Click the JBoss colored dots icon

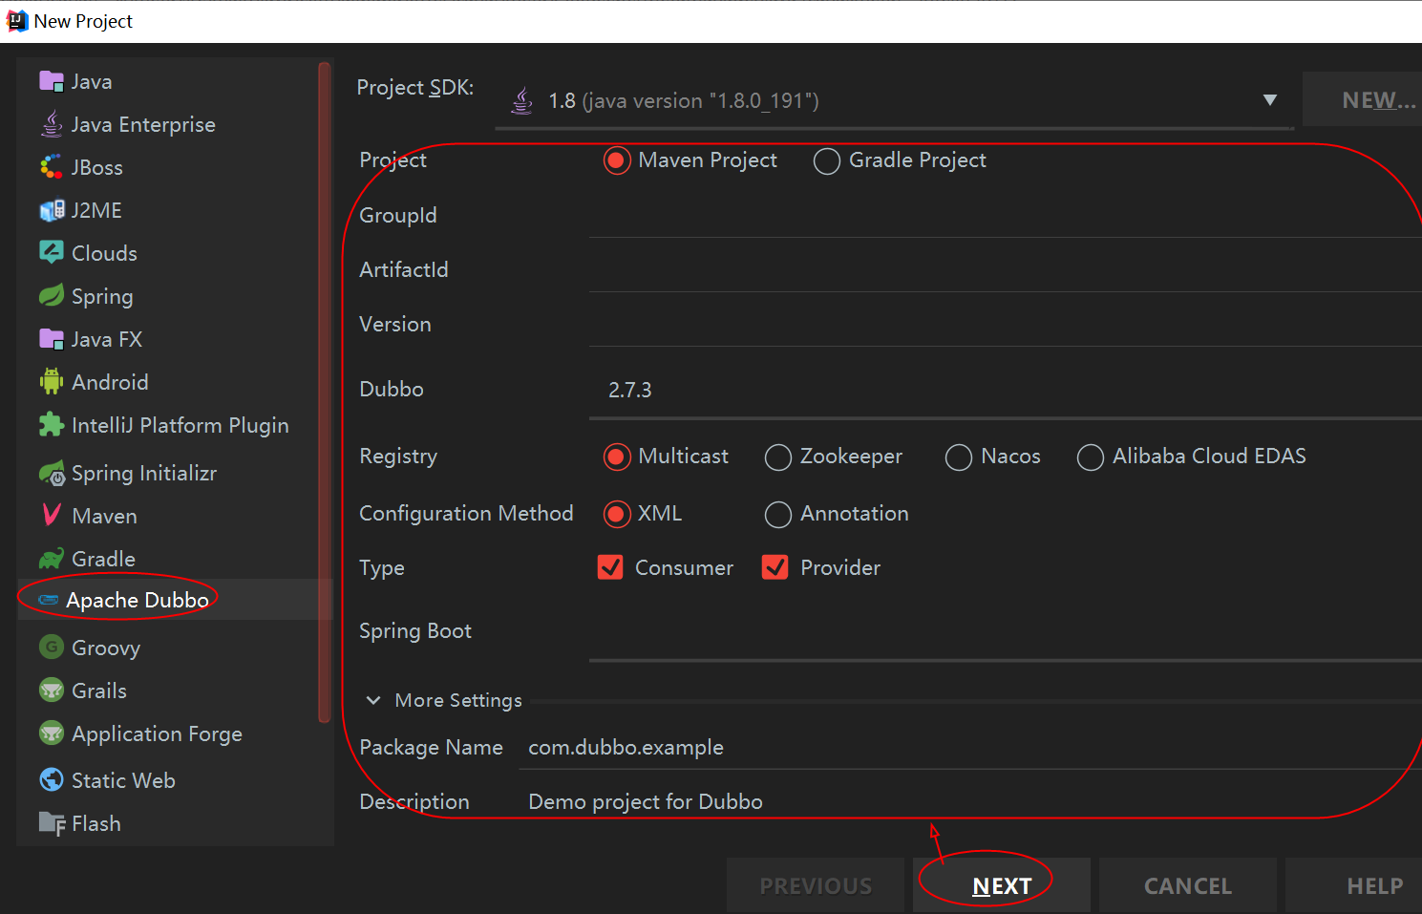pyautogui.click(x=52, y=167)
